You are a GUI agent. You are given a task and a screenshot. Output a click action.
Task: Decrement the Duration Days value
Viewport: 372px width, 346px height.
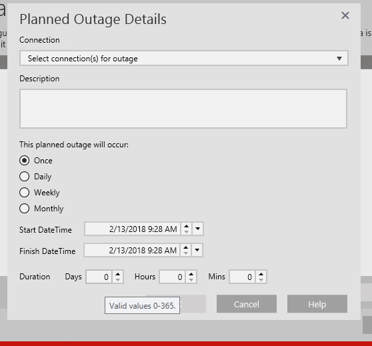(118, 280)
